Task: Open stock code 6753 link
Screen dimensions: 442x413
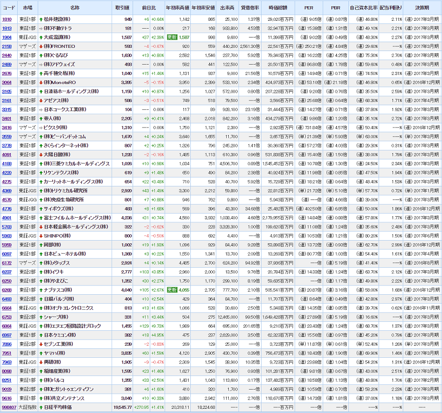Action: coord(7,317)
